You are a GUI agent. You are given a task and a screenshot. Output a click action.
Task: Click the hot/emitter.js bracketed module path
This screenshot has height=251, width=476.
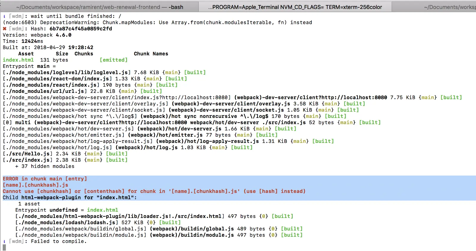64,135
